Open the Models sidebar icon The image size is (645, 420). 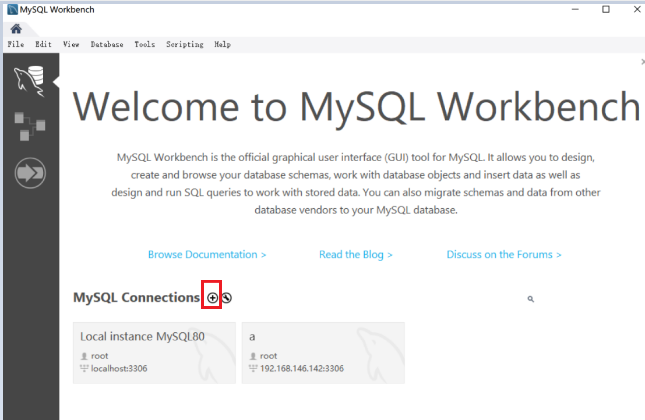pos(30,126)
